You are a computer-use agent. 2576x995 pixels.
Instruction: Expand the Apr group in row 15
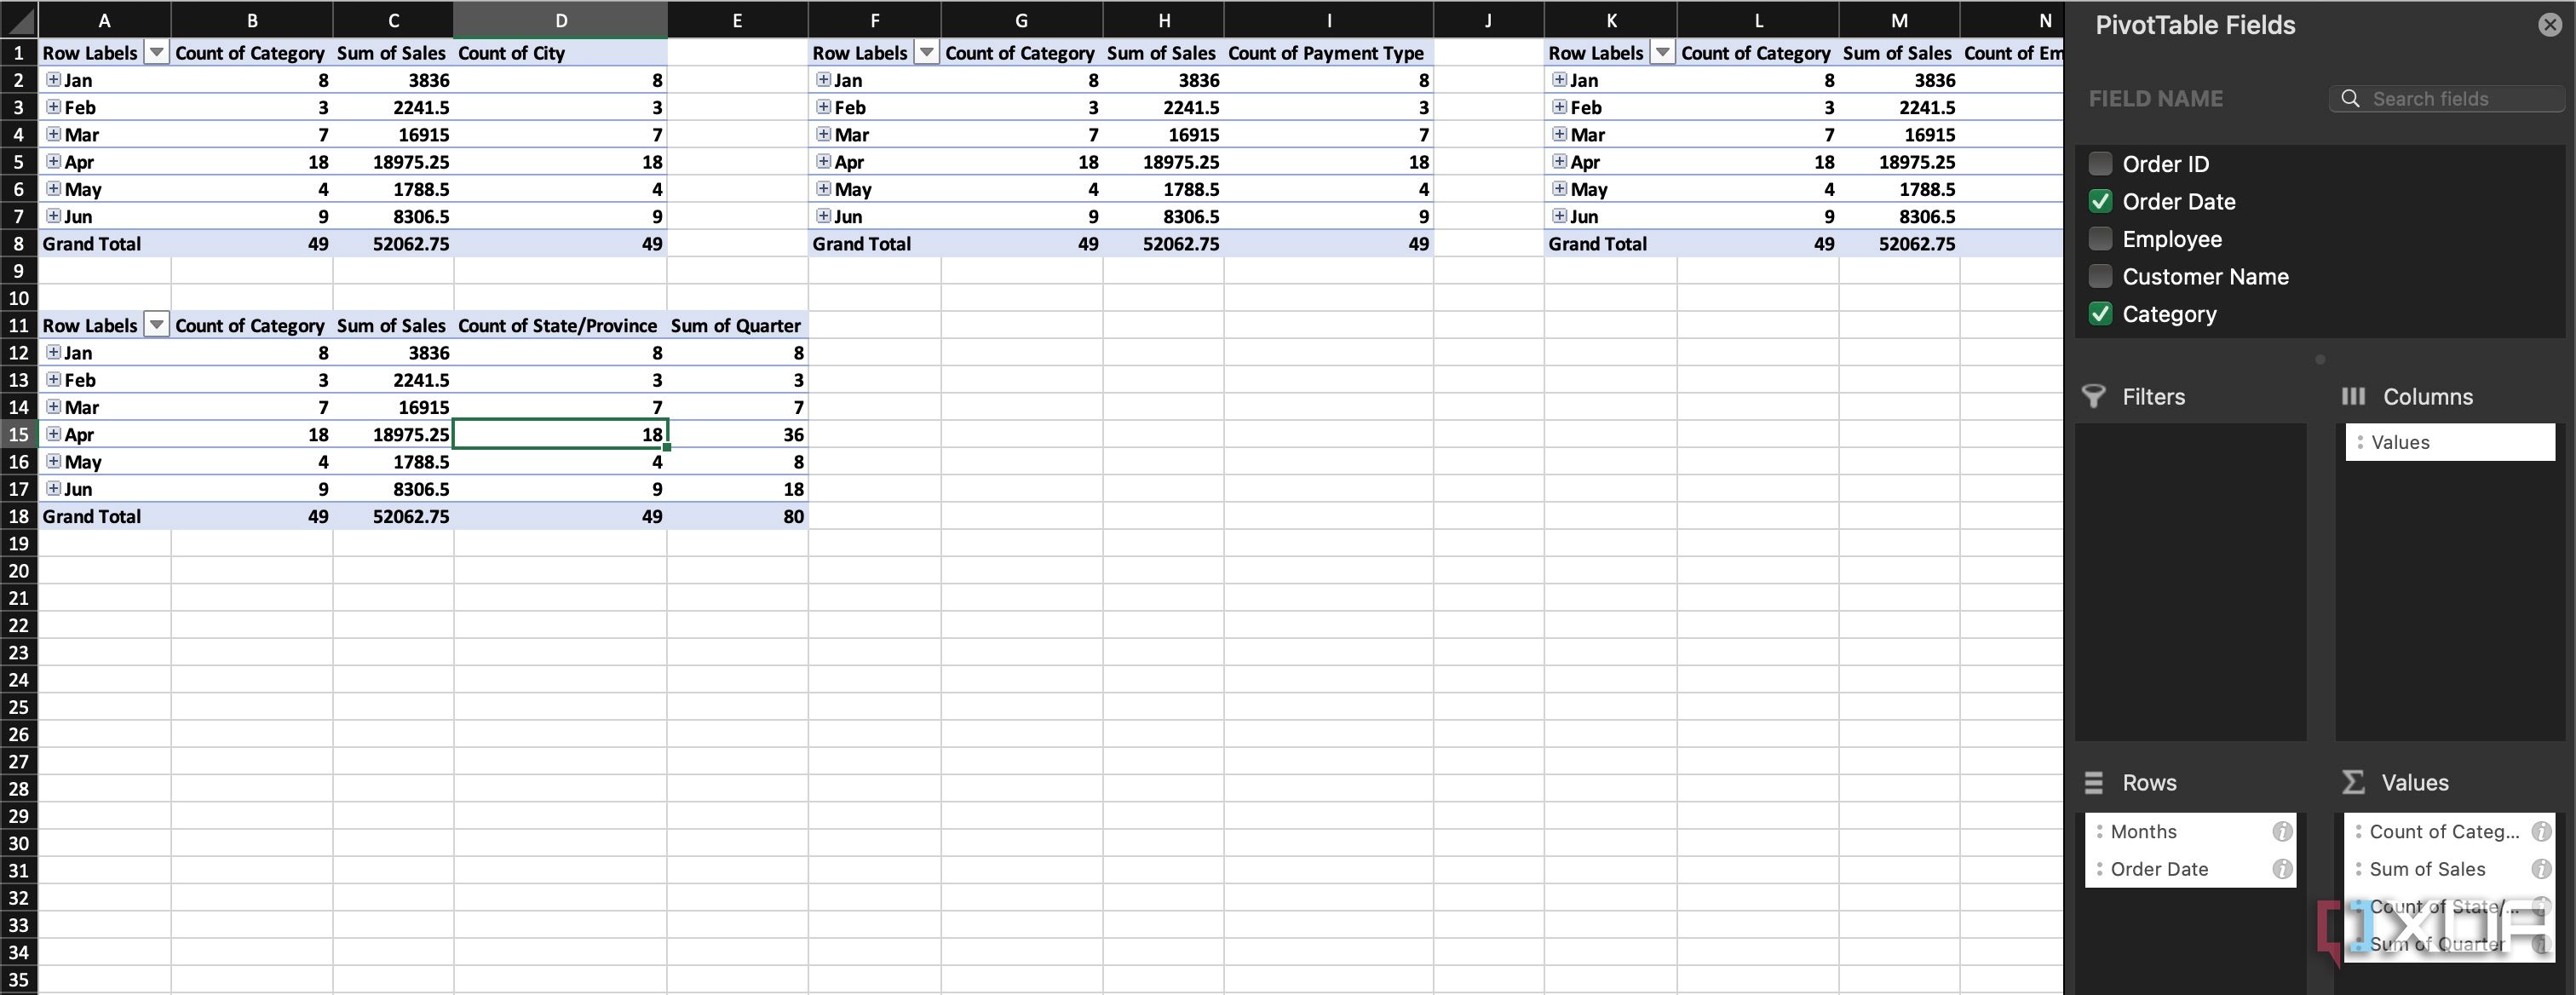coord(53,433)
